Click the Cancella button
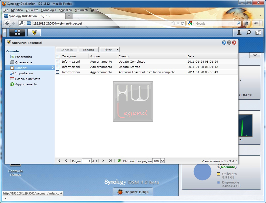Screen dimensions: 266x203 coord(66,50)
